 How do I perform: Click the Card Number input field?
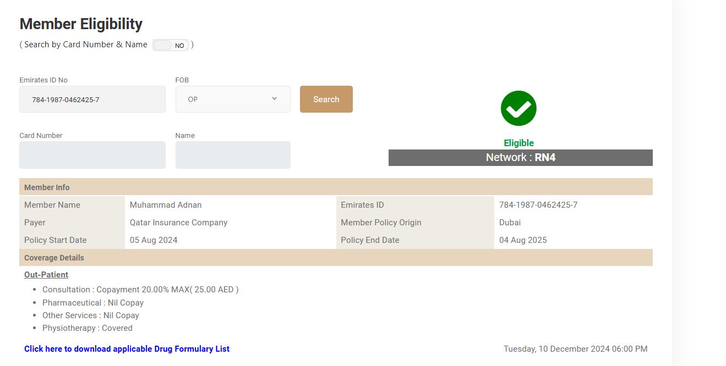92,155
